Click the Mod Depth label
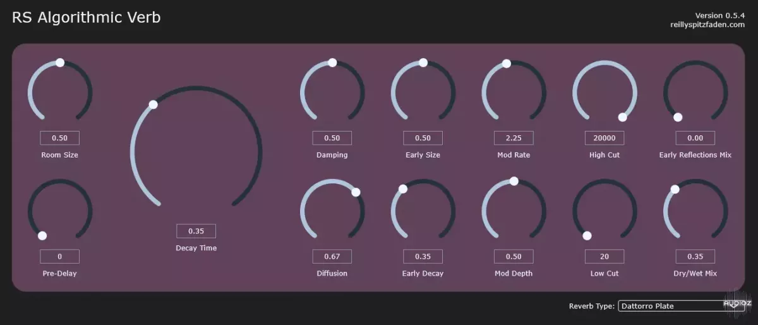Viewport: 758px width, 325px height. point(514,274)
